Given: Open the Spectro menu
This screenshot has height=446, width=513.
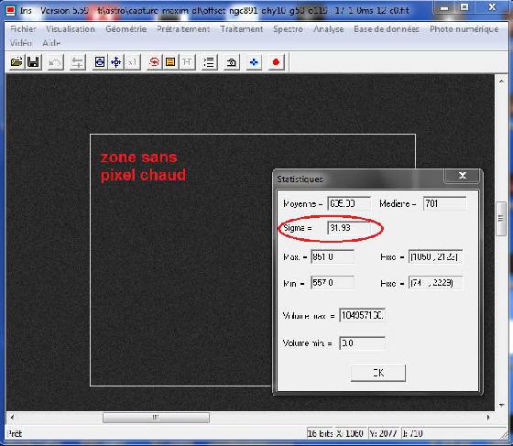Looking at the screenshot, I should pyautogui.click(x=288, y=29).
